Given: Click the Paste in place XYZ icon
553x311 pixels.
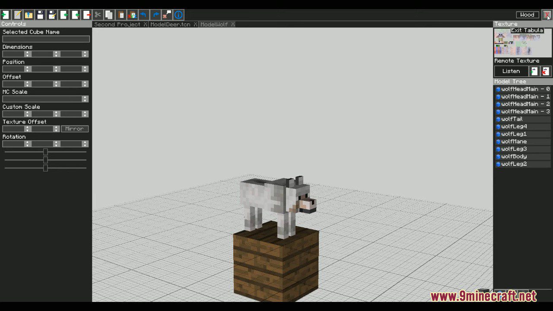Looking at the screenshot, I should click(133, 15).
